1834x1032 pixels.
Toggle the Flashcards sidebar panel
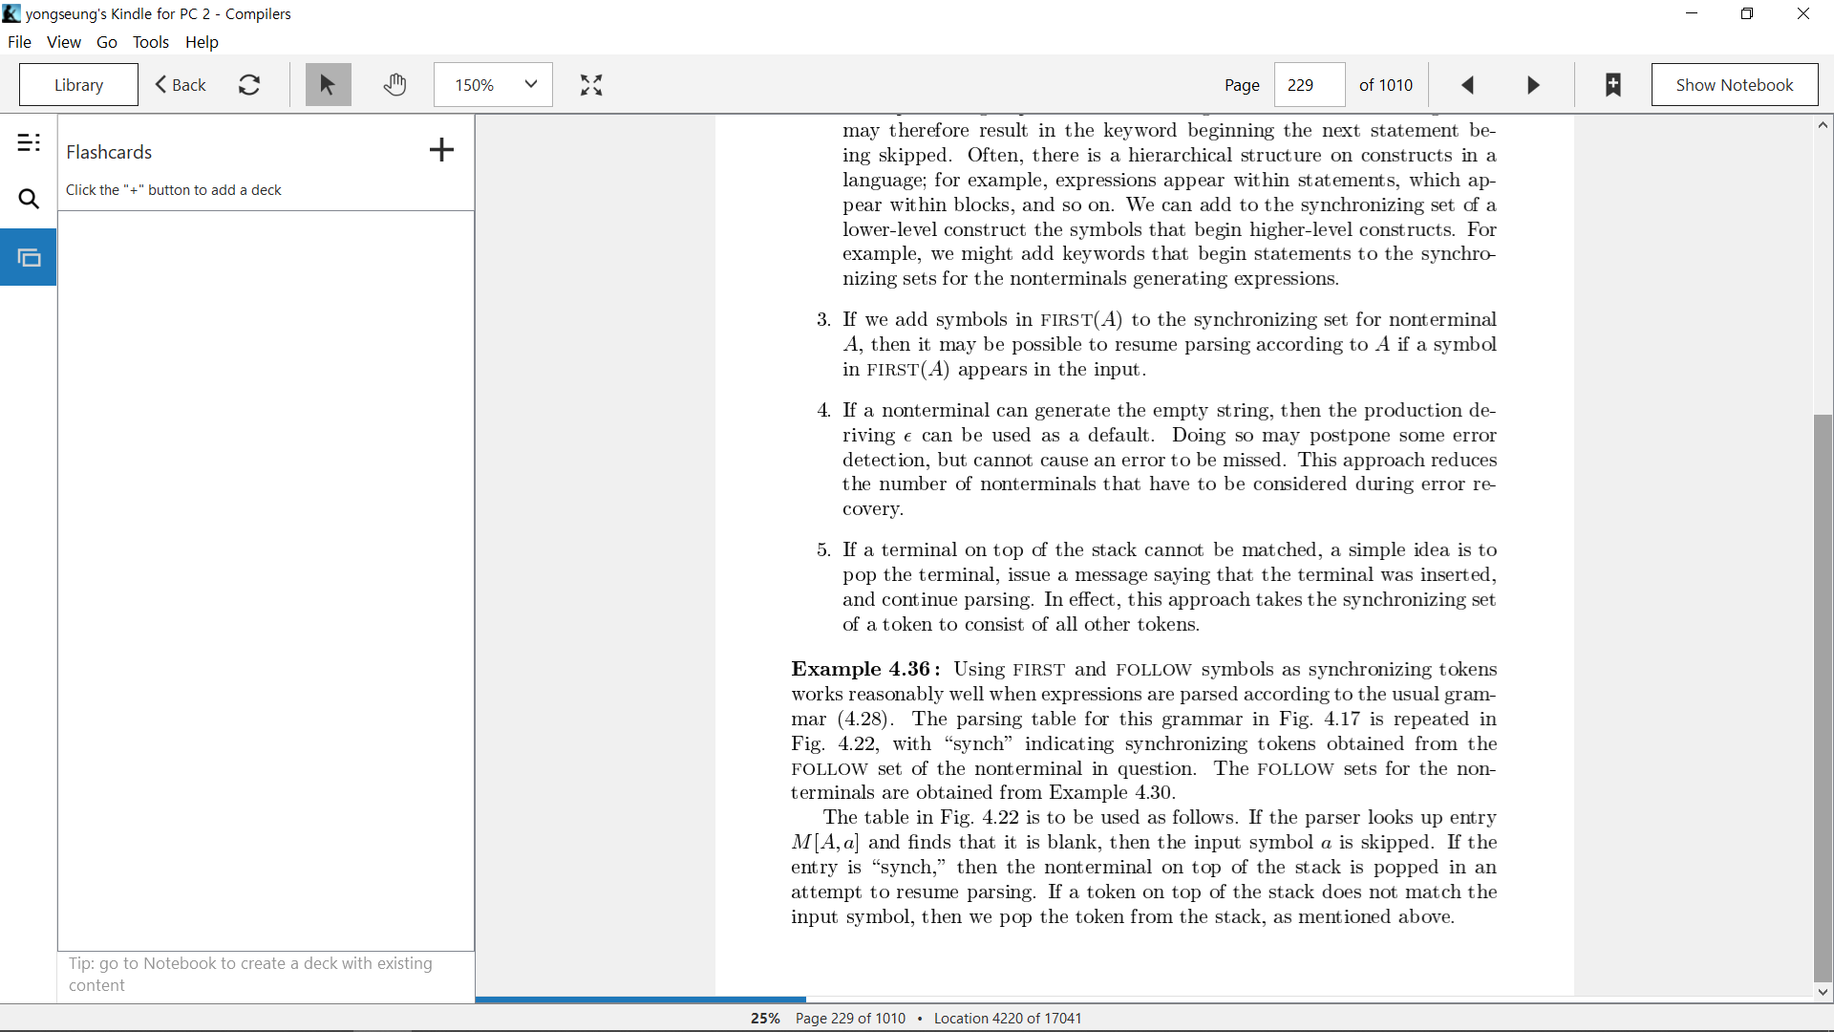pos(29,258)
